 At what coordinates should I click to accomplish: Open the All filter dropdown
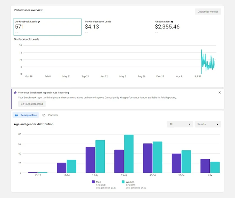(180, 124)
